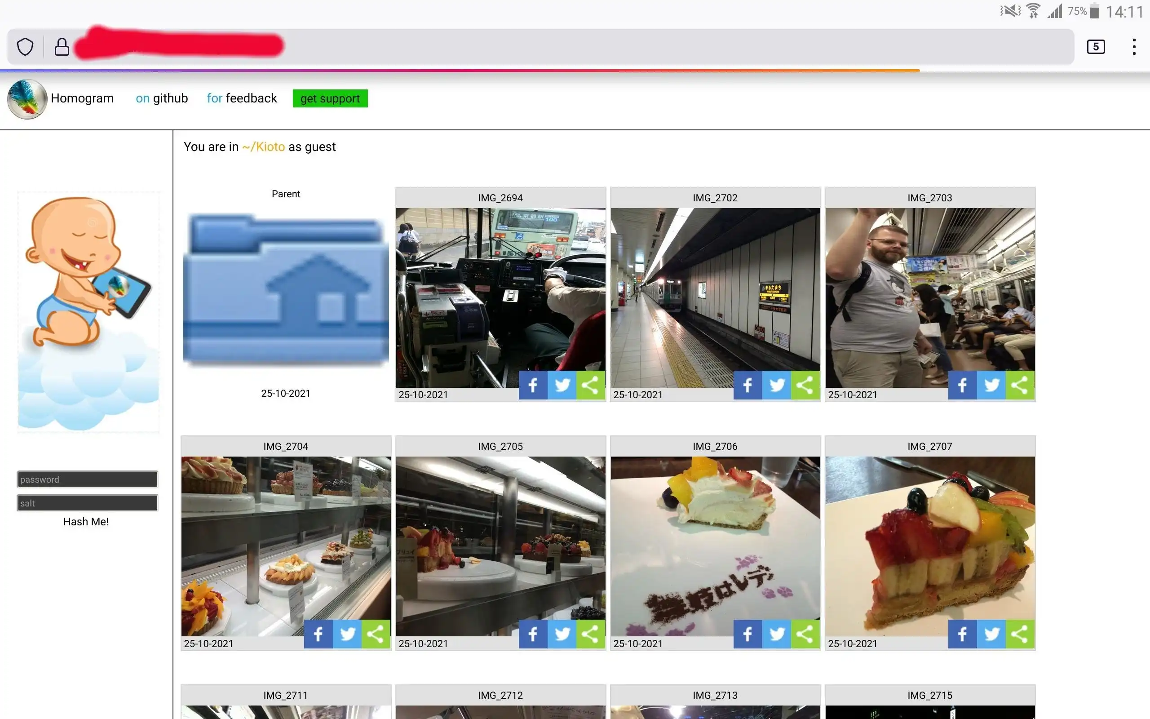This screenshot has height=719, width=1150.
Task: Click the Twitter share icon on IMG_2694
Action: coord(562,384)
